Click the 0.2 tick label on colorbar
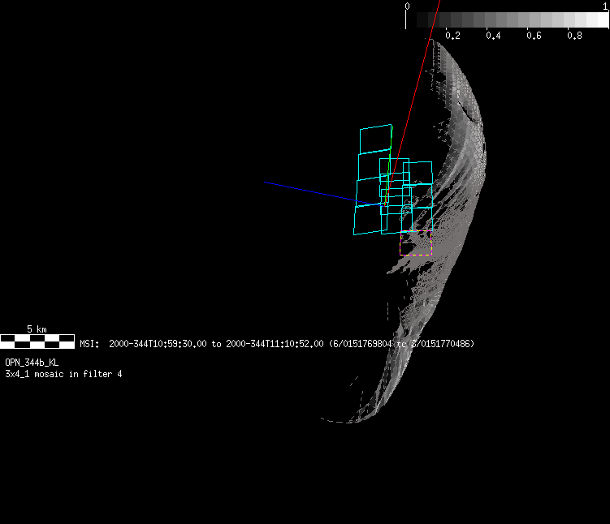The image size is (610, 524). click(452, 37)
